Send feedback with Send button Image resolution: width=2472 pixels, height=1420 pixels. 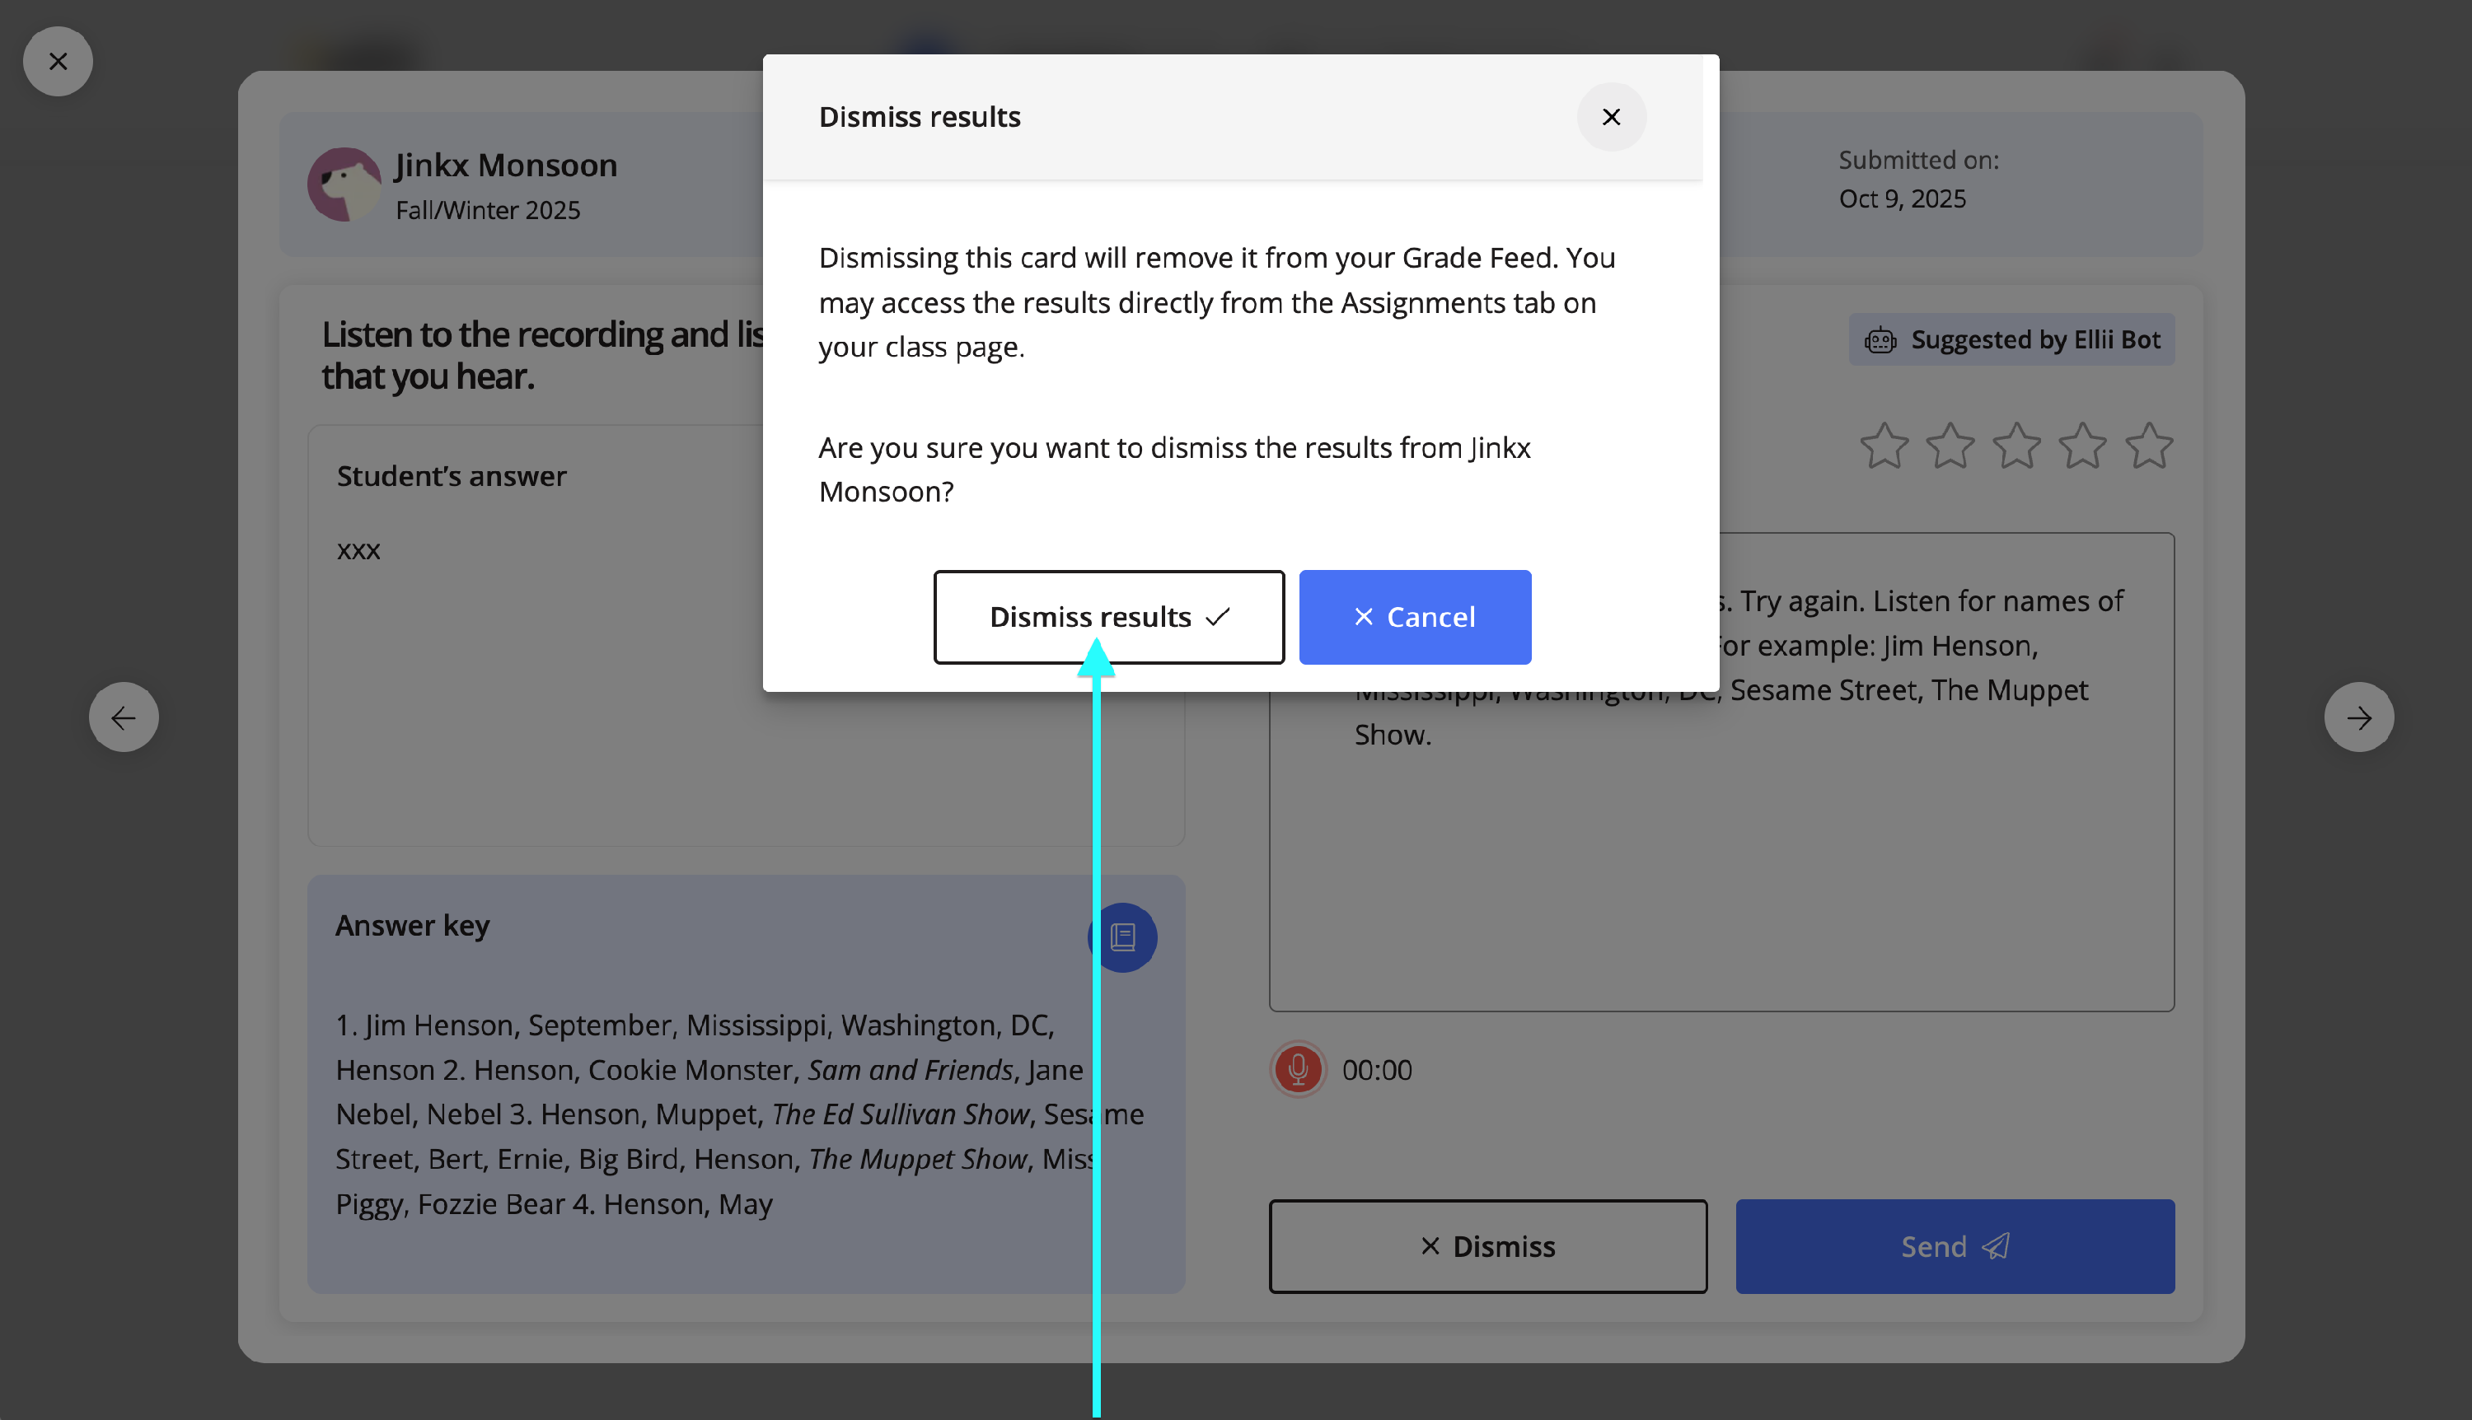tap(1954, 1245)
